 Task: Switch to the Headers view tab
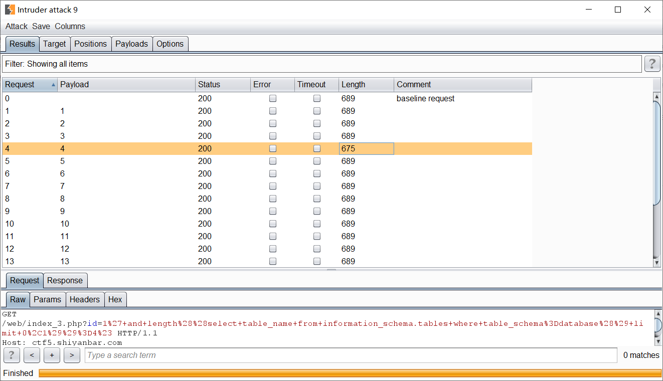pos(85,300)
